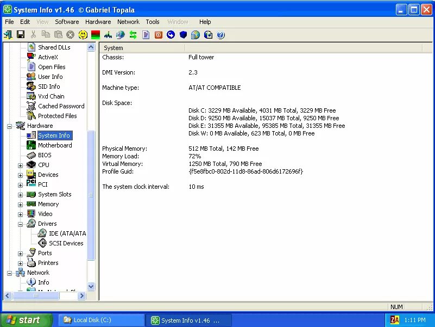Click the text document toolbar icon
435x327 pixels.
(146, 35)
